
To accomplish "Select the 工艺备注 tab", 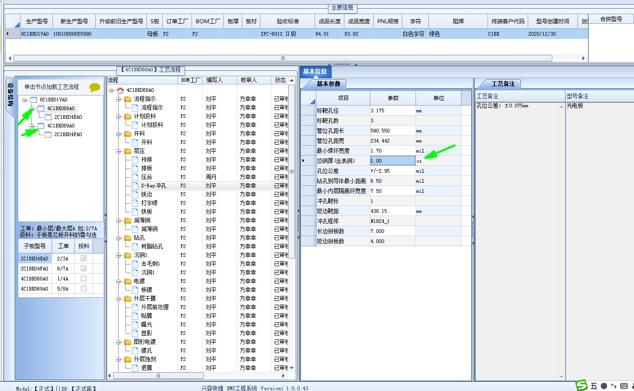I will click(503, 84).
